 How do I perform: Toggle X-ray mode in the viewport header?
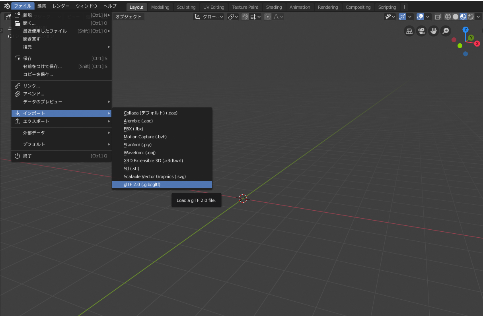pos(438,17)
